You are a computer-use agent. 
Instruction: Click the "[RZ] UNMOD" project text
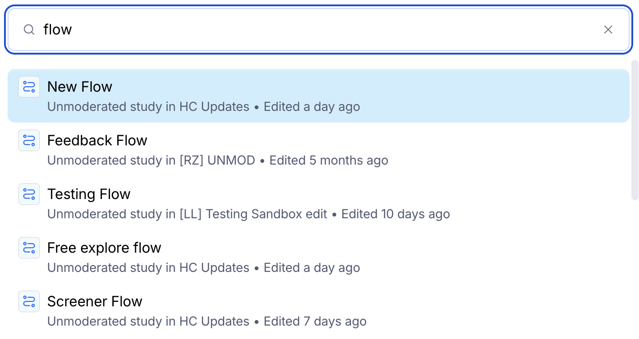217,161
